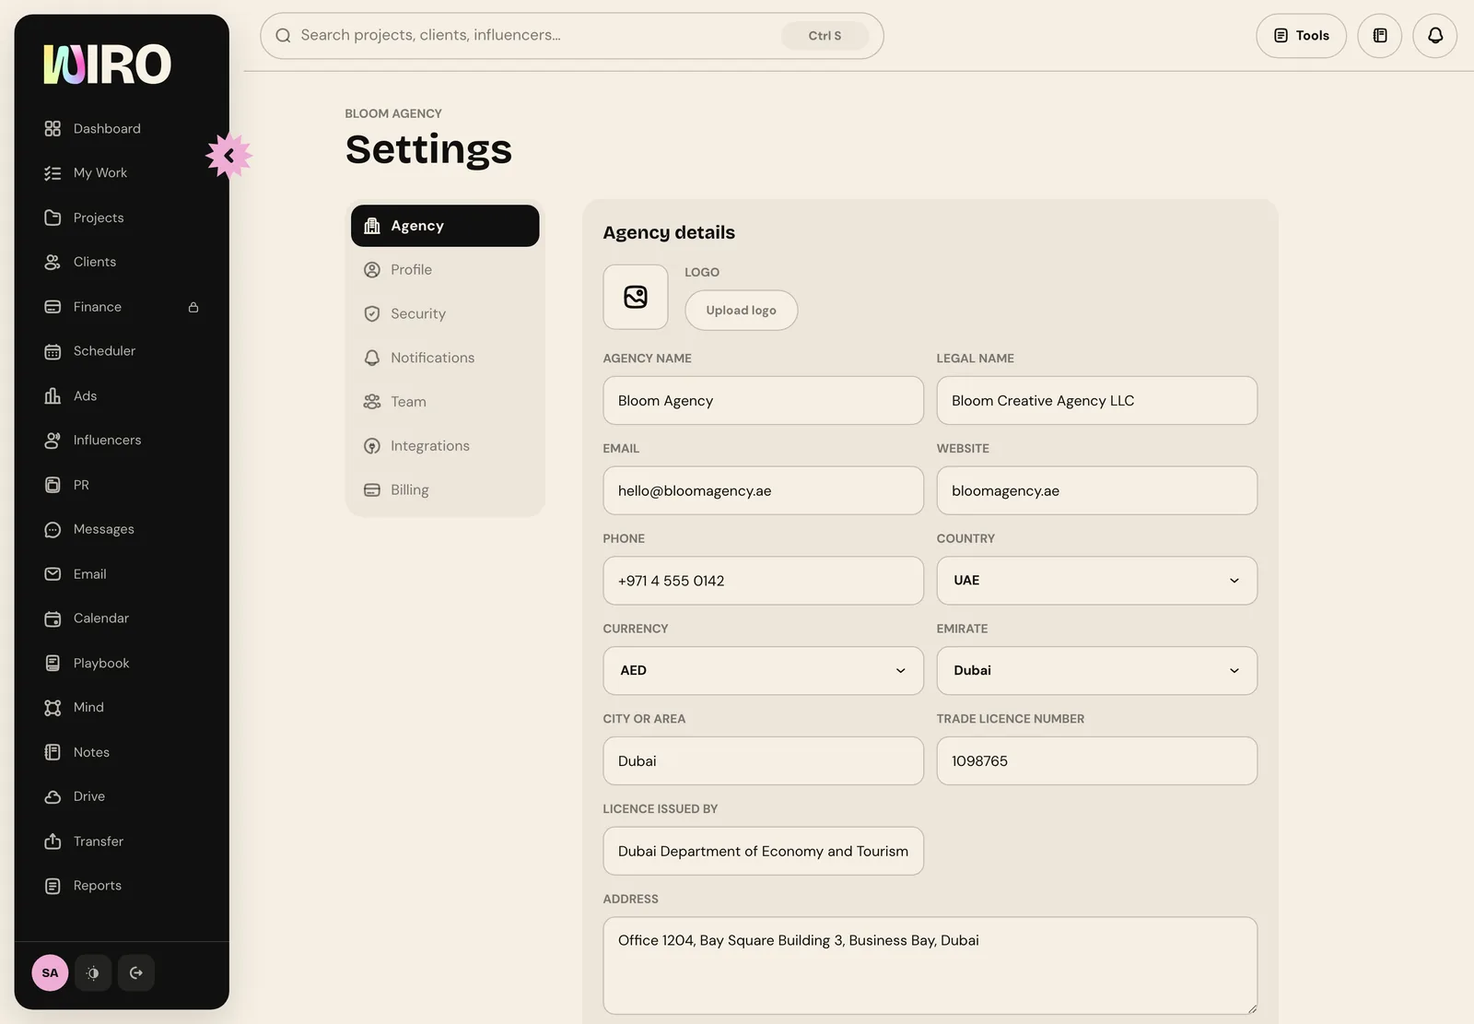Switch to the Security settings tab
The height and width of the screenshot is (1024, 1474).
(x=445, y=314)
